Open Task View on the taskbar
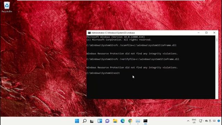 [x=92, y=121]
